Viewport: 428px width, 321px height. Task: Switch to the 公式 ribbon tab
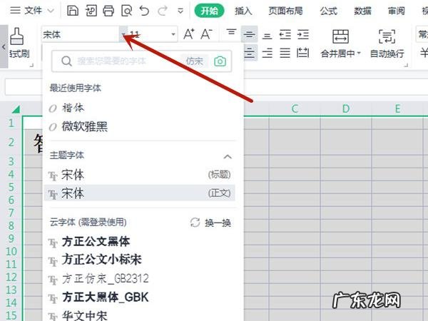pos(329,11)
